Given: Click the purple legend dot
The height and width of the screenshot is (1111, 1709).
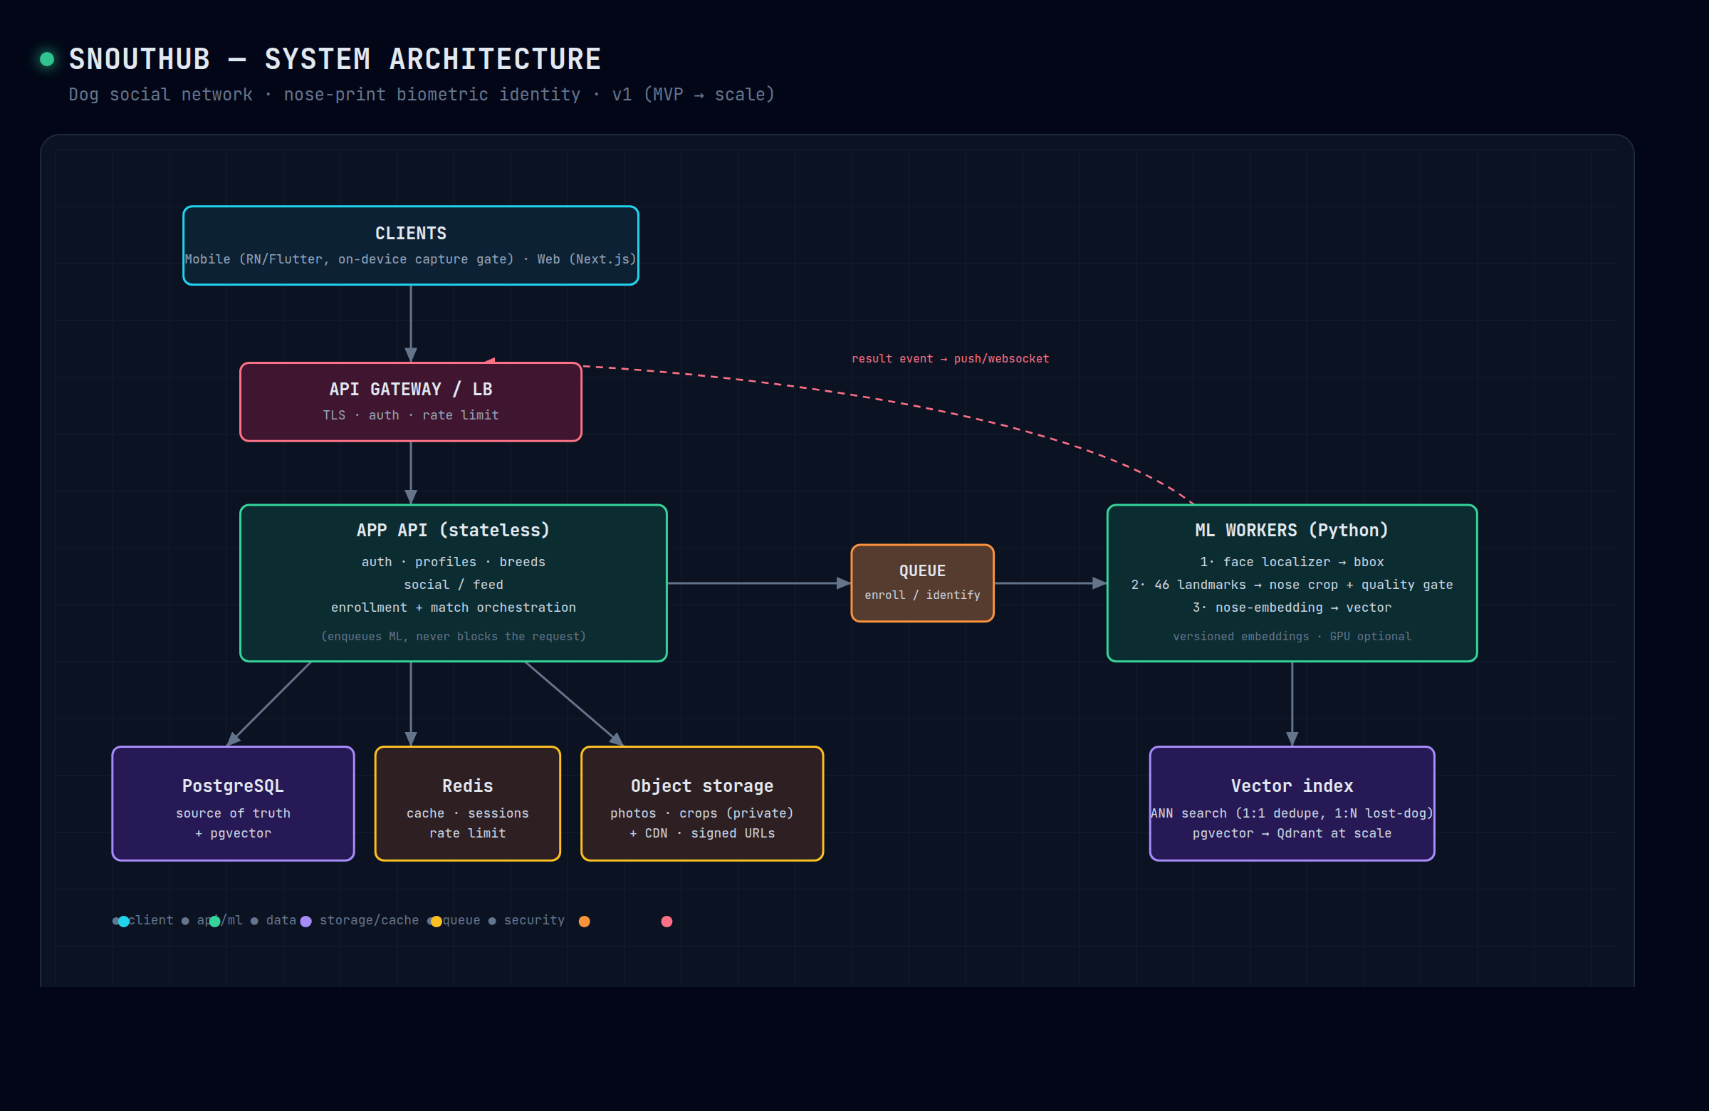Looking at the screenshot, I should tap(306, 922).
